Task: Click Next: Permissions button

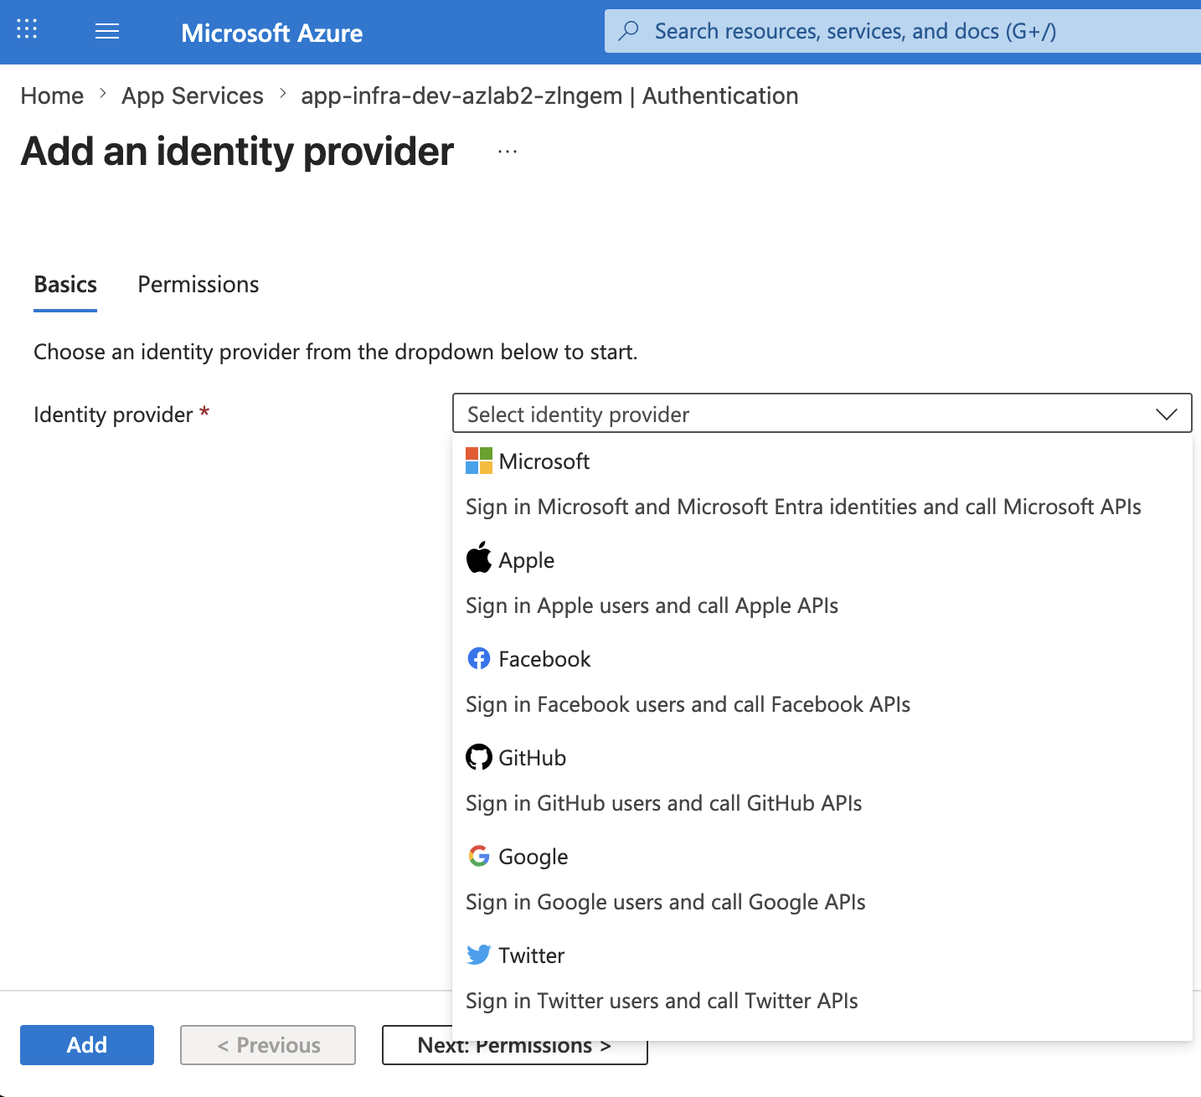Action: 514,1047
